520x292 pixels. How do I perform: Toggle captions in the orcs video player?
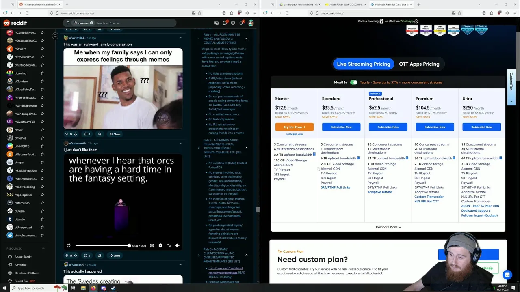[152, 245]
